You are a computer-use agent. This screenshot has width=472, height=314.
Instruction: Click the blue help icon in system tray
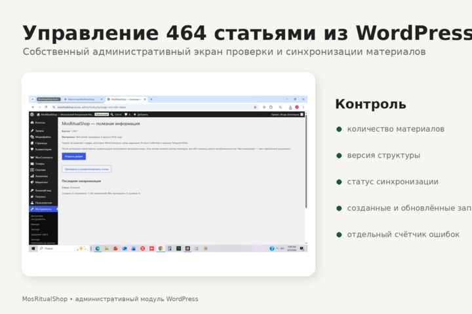tap(272, 249)
